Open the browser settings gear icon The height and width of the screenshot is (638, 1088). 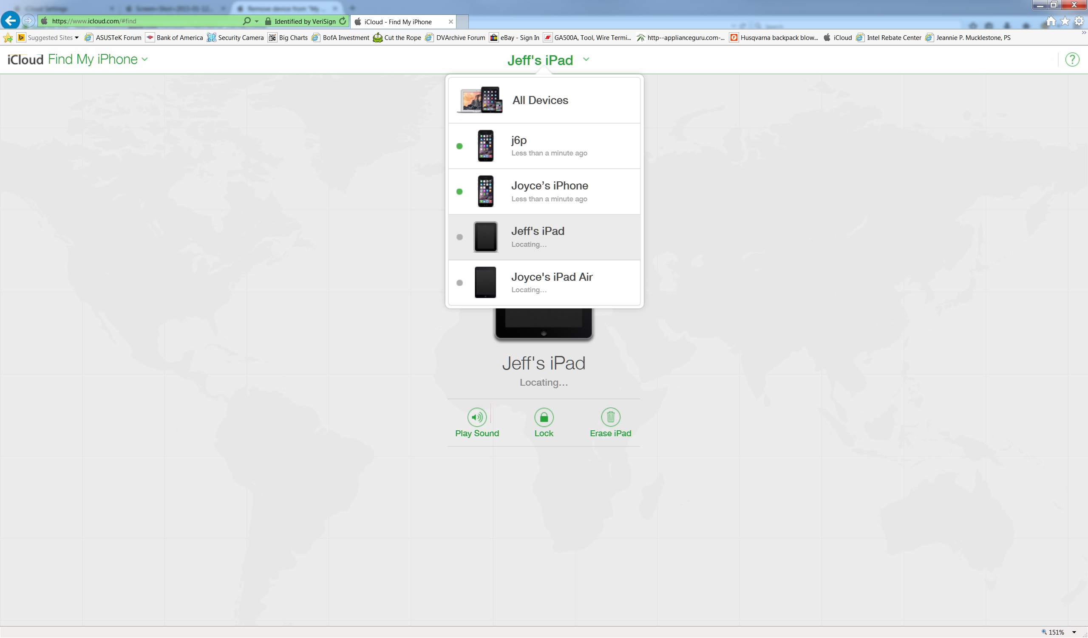click(x=1079, y=21)
